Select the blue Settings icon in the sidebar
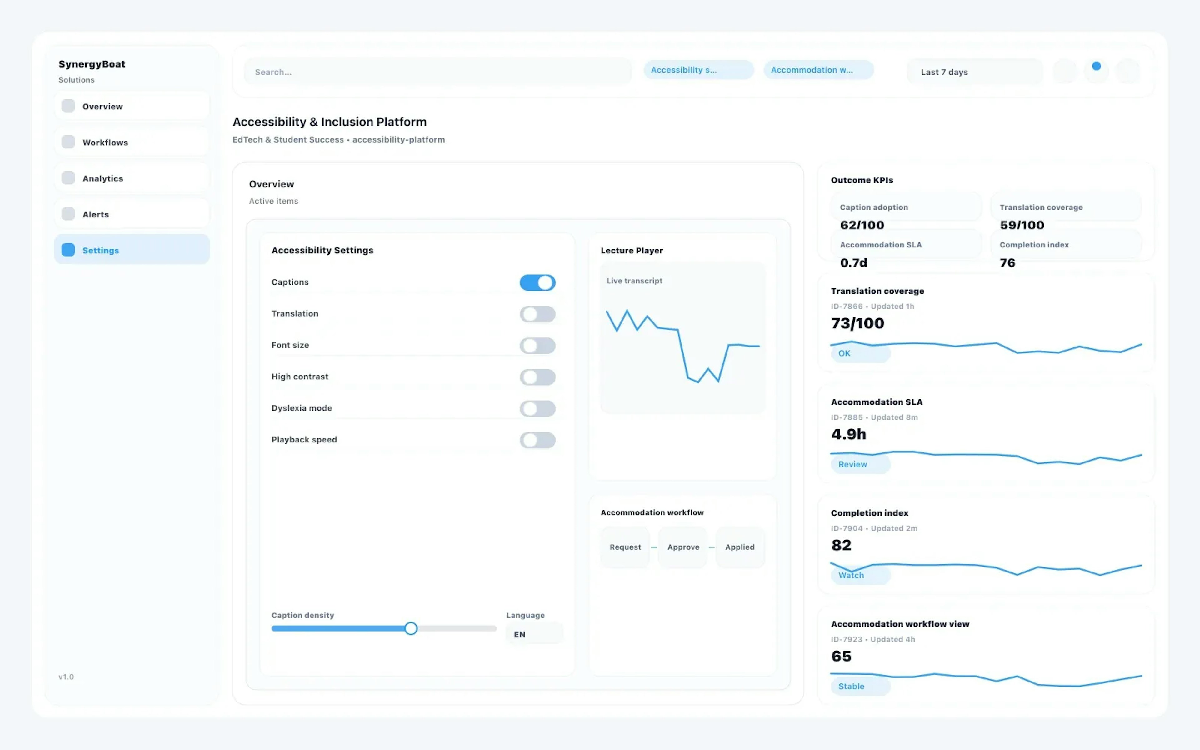Screen dimensions: 1200x750 tap(68, 249)
